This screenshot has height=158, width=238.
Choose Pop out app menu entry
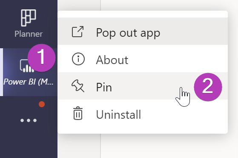[x=143, y=31]
